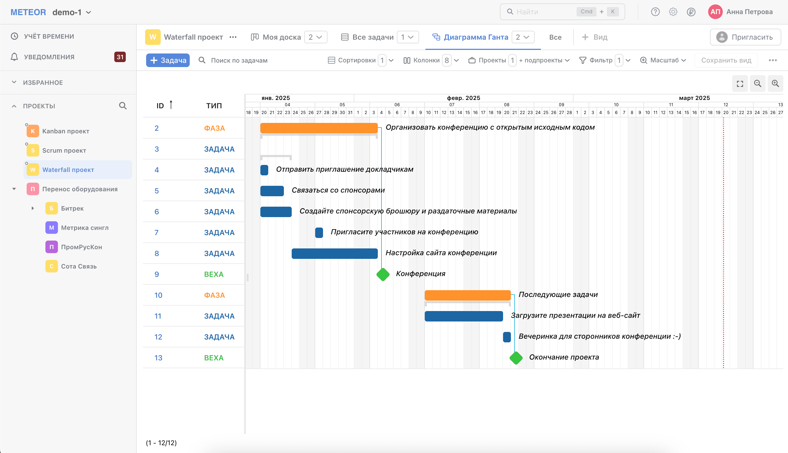788x453 pixels.
Task: Click the Конференция milestone diamond
Action: pyautogui.click(x=383, y=275)
